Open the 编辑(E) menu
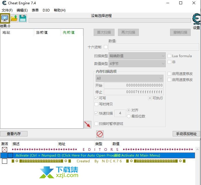This screenshot has height=185, width=201. (22, 10)
